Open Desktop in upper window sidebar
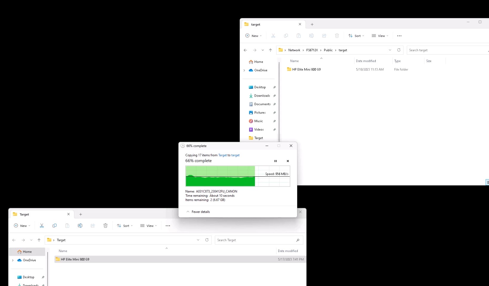Image resolution: width=489 pixels, height=286 pixels. [x=260, y=87]
